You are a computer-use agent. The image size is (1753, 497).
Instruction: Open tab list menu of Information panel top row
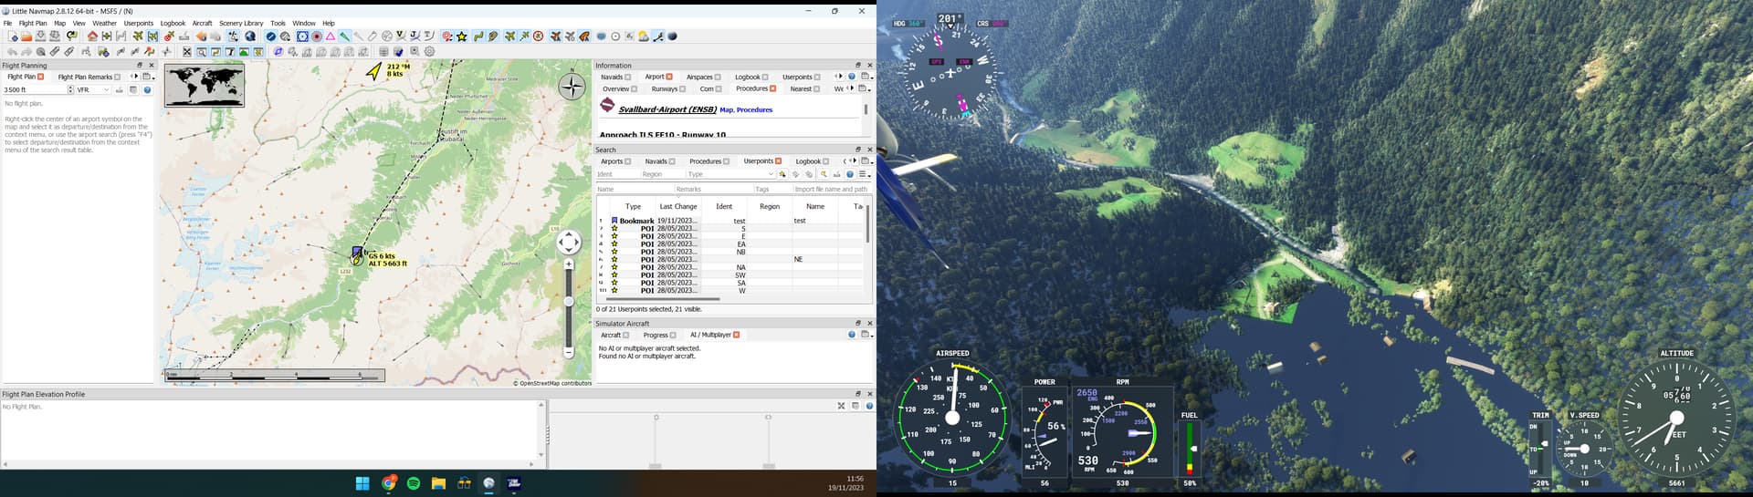pyautogui.click(x=866, y=77)
